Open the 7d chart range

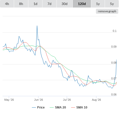point(49,4)
